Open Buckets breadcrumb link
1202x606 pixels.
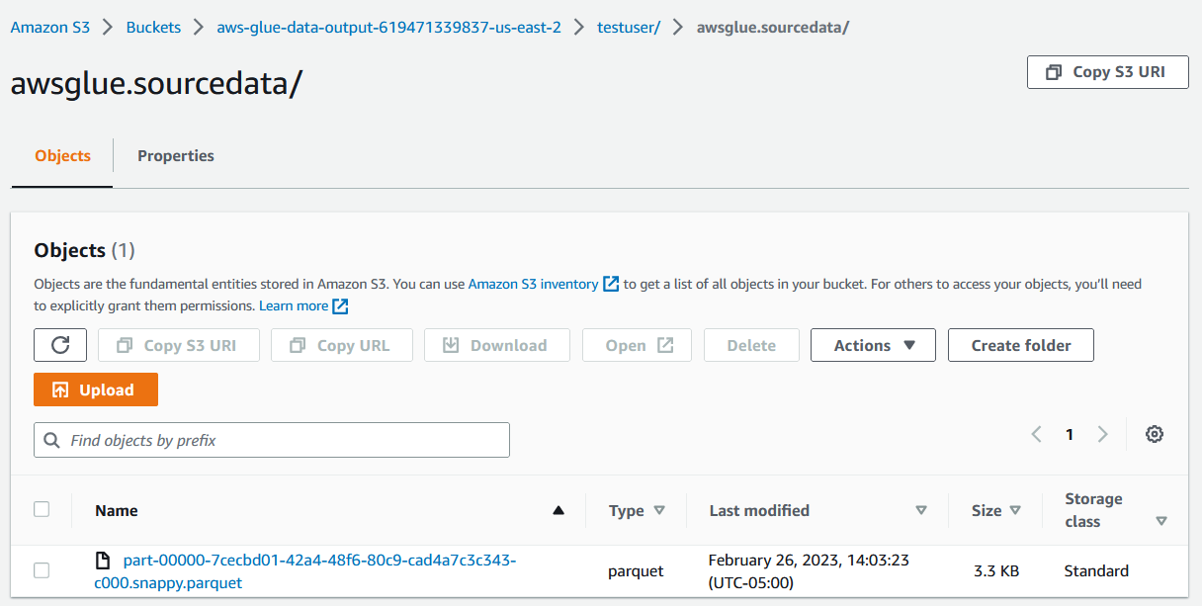coord(153,28)
